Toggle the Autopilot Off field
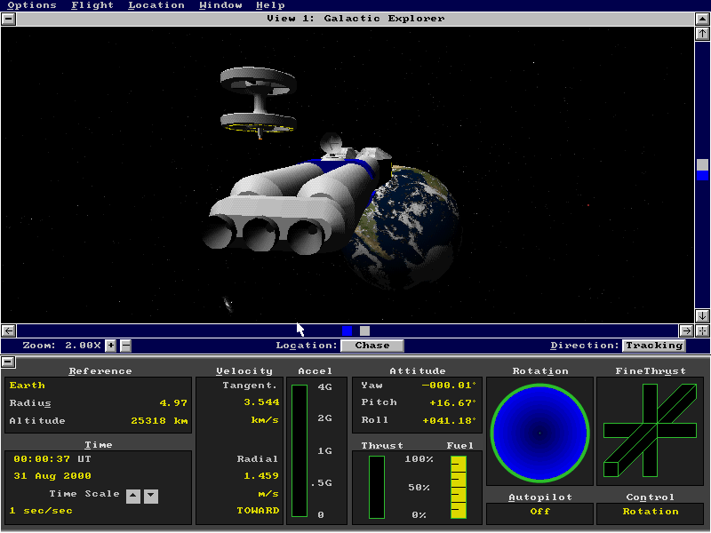This screenshot has height=533, width=711. coord(539,512)
